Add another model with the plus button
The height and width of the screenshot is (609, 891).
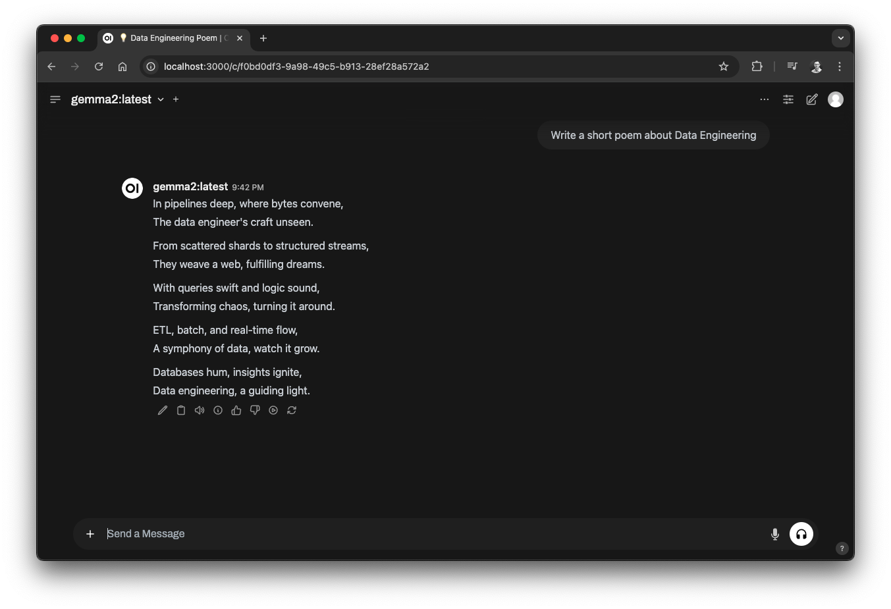tap(176, 99)
